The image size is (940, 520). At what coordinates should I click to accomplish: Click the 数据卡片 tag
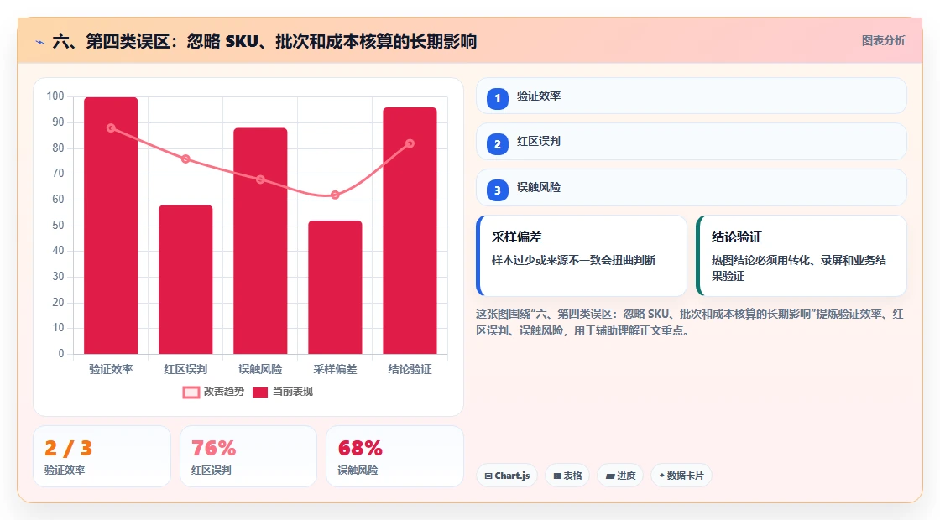coord(681,476)
